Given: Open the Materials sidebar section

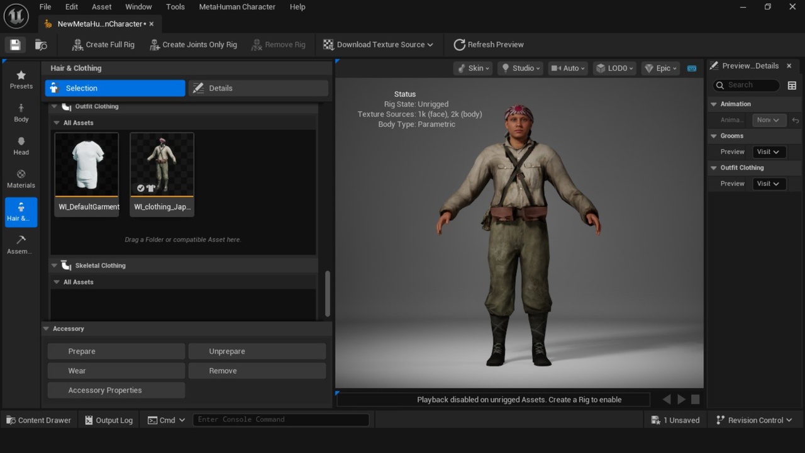Looking at the screenshot, I should (21, 179).
